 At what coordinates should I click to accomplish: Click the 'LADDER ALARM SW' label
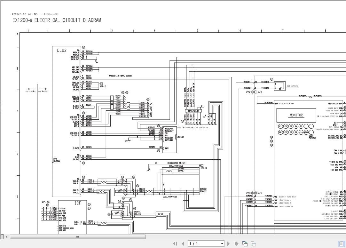[286, 206]
